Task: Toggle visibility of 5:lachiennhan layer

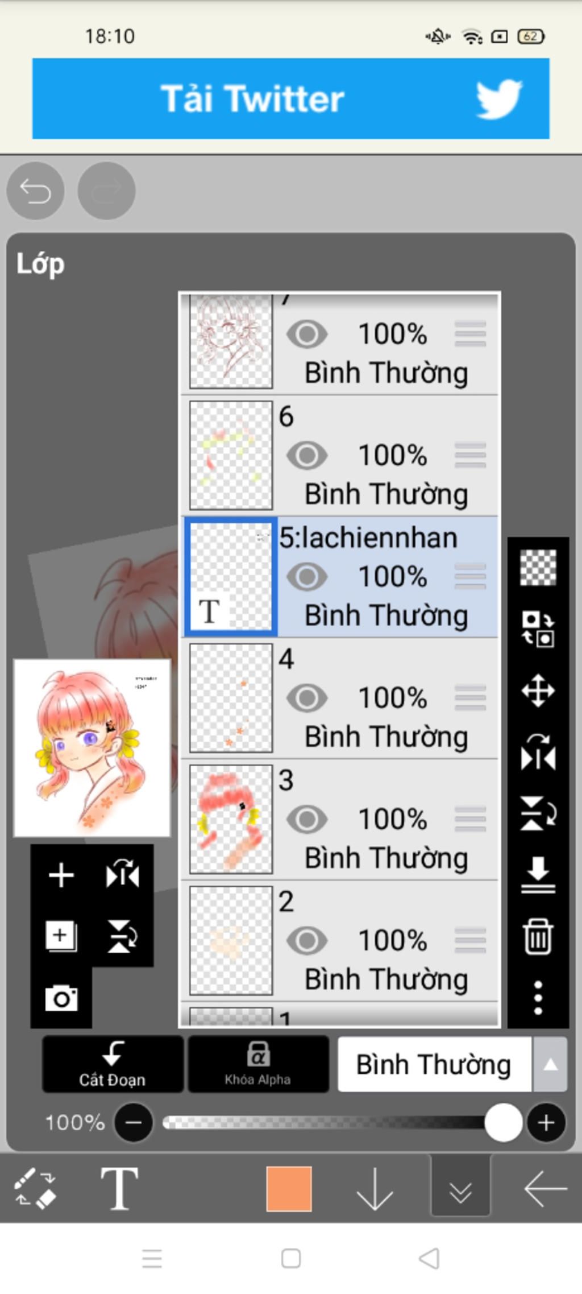Action: [307, 576]
